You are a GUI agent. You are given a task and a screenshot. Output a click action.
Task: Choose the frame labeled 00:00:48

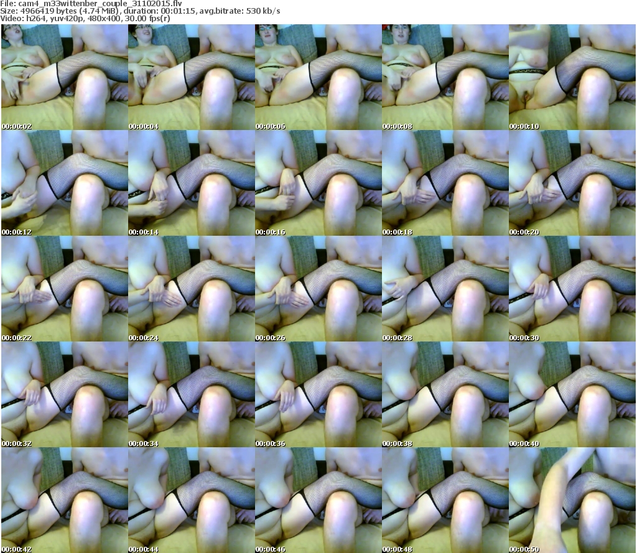[445, 500]
